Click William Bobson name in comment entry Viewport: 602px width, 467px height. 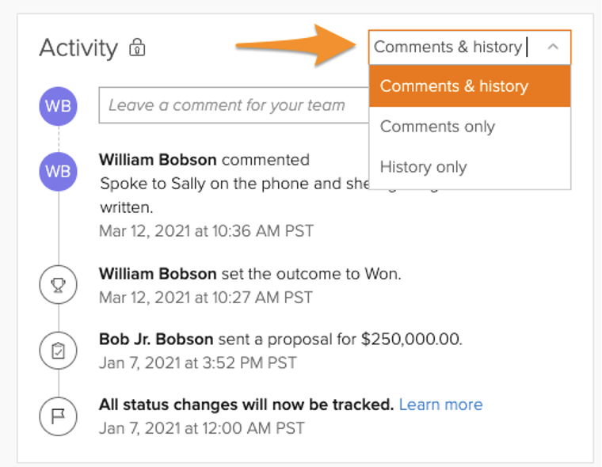pyautogui.click(x=158, y=160)
